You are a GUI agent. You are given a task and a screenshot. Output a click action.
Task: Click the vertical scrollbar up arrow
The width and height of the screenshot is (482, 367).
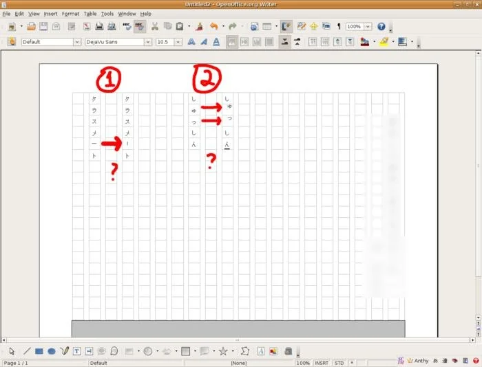click(479, 53)
